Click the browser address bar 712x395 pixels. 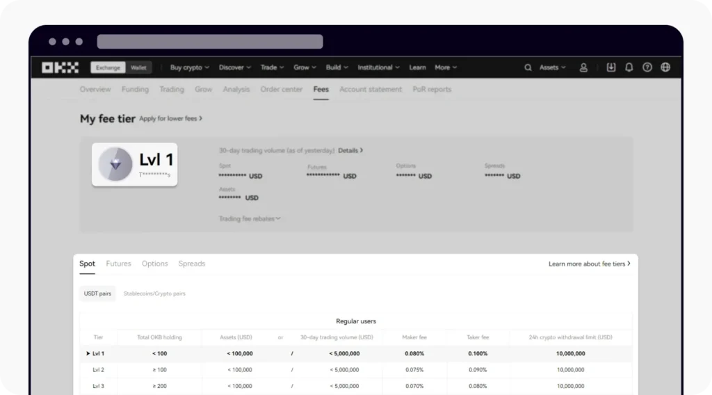pos(210,42)
